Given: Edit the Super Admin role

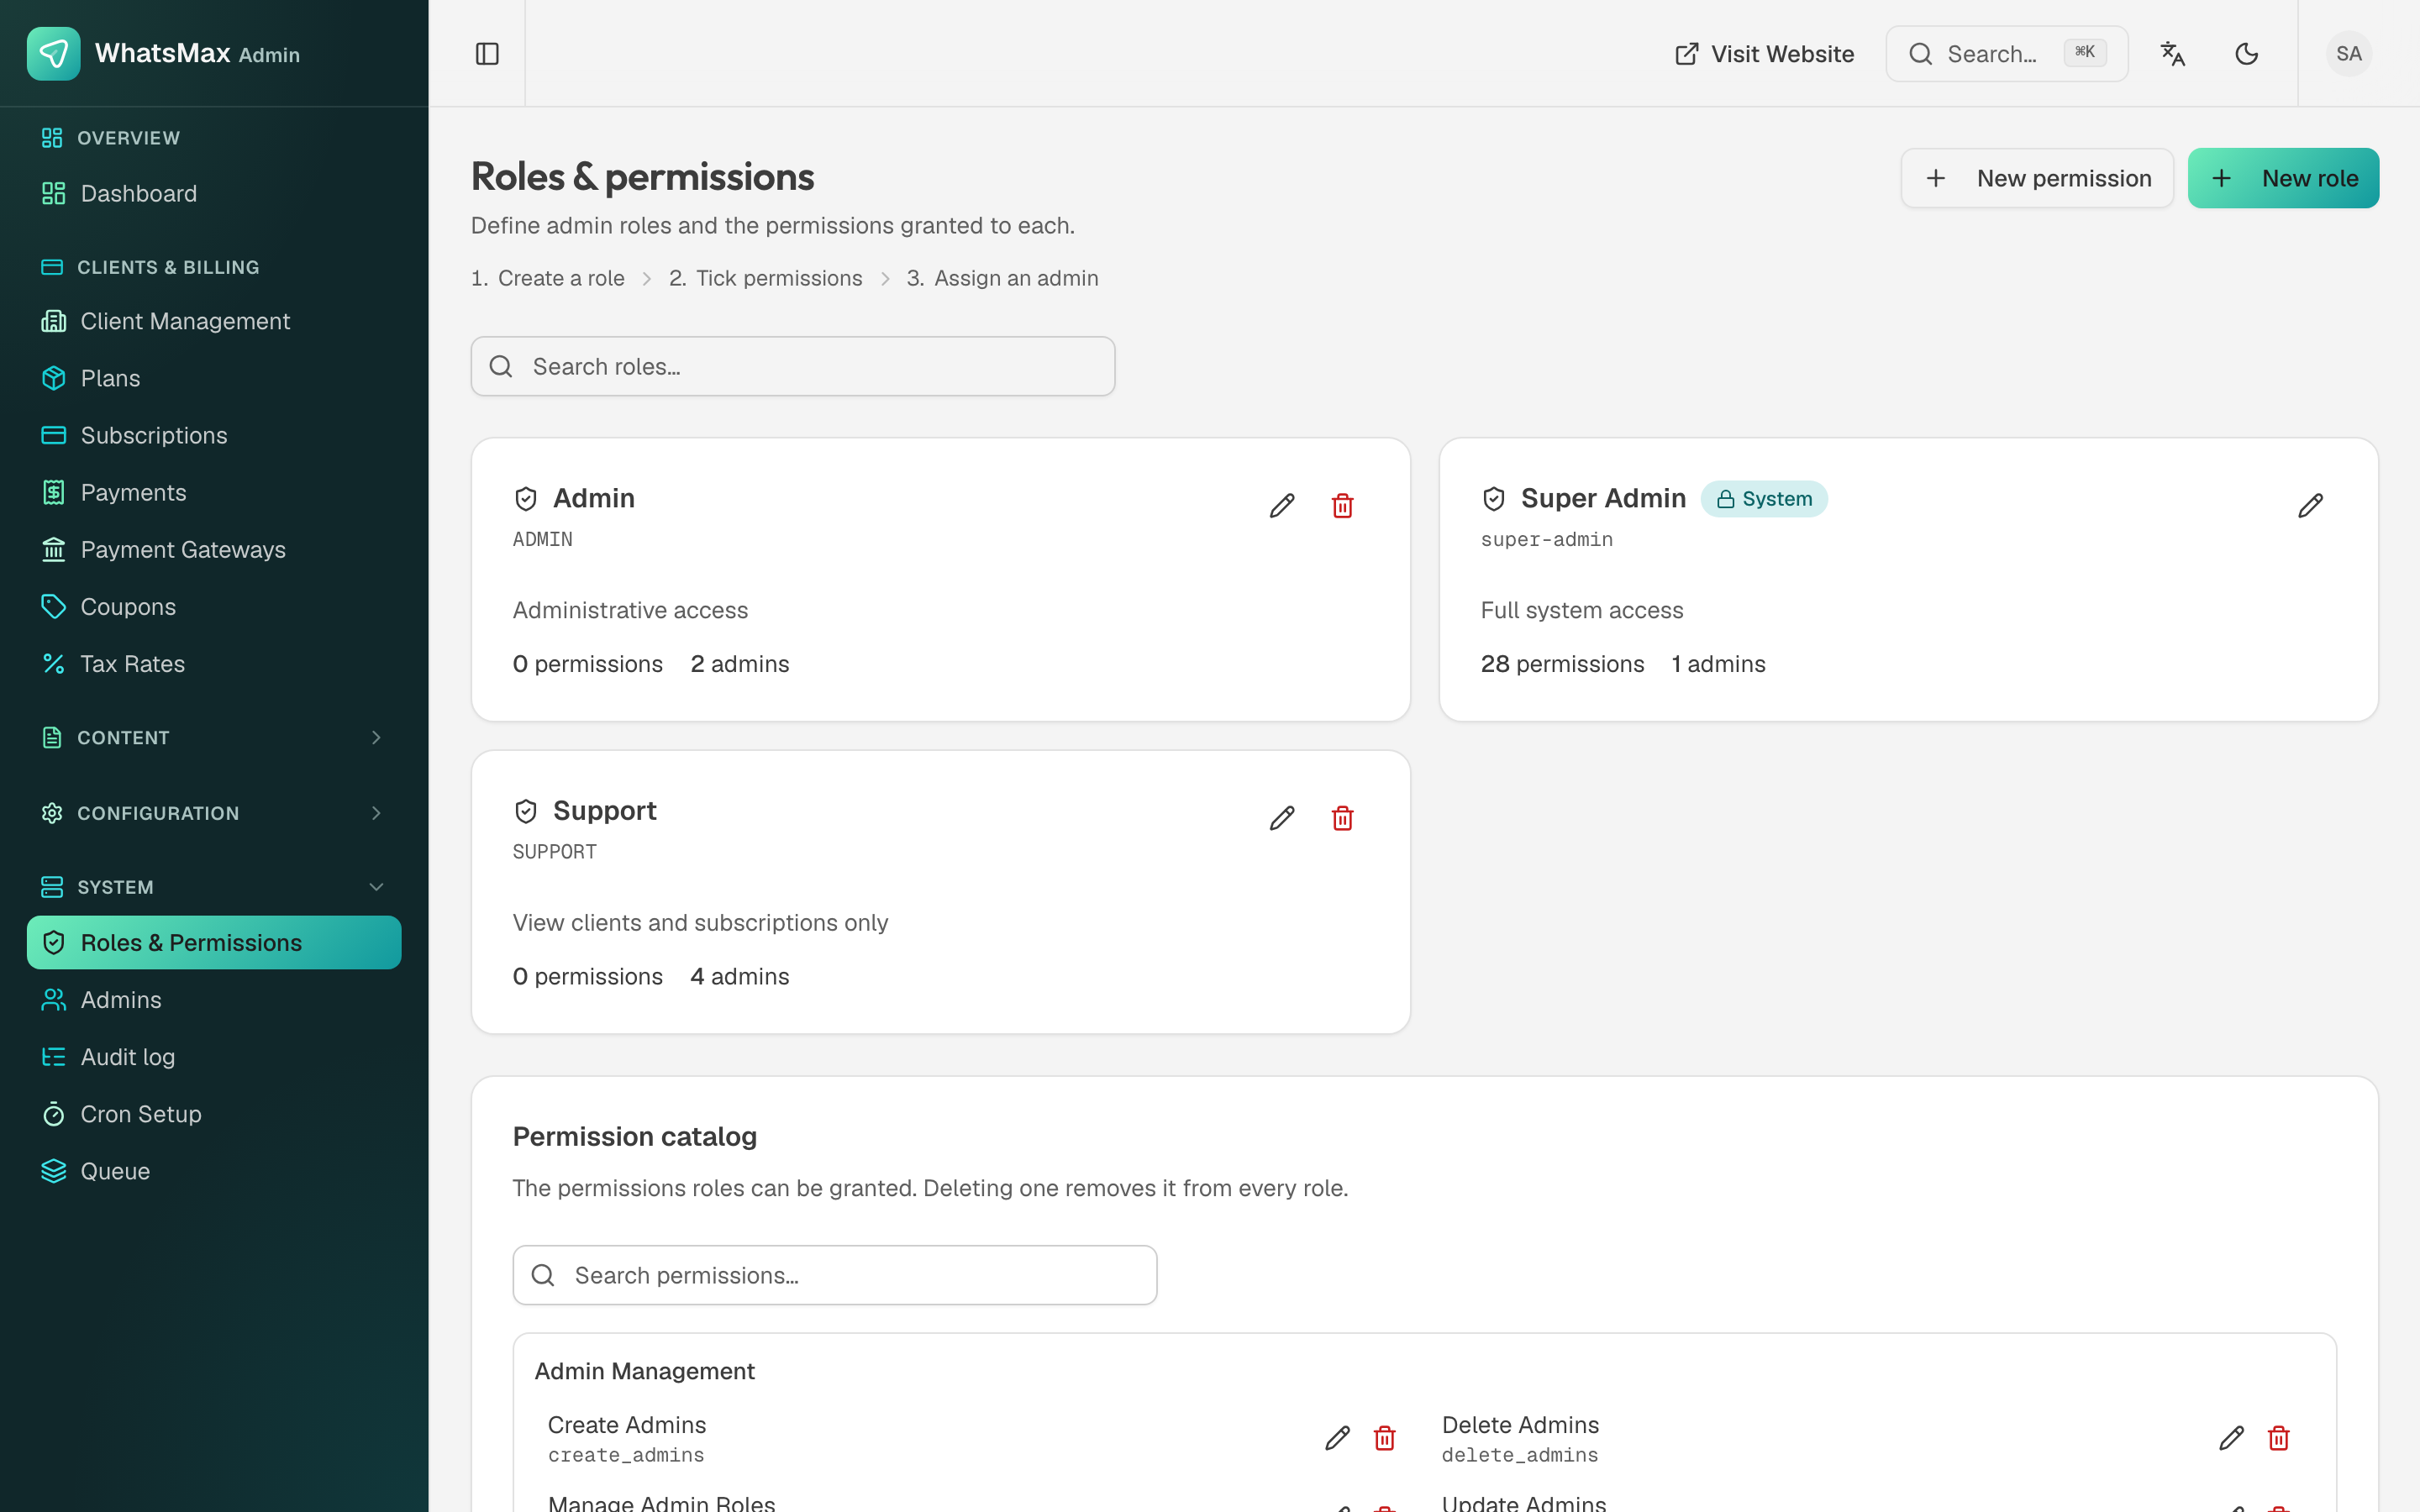Looking at the screenshot, I should pyautogui.click(x=2310, y=506).
